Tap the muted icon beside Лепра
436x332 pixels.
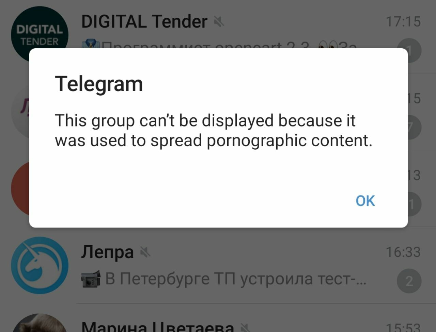coord(145,252)
